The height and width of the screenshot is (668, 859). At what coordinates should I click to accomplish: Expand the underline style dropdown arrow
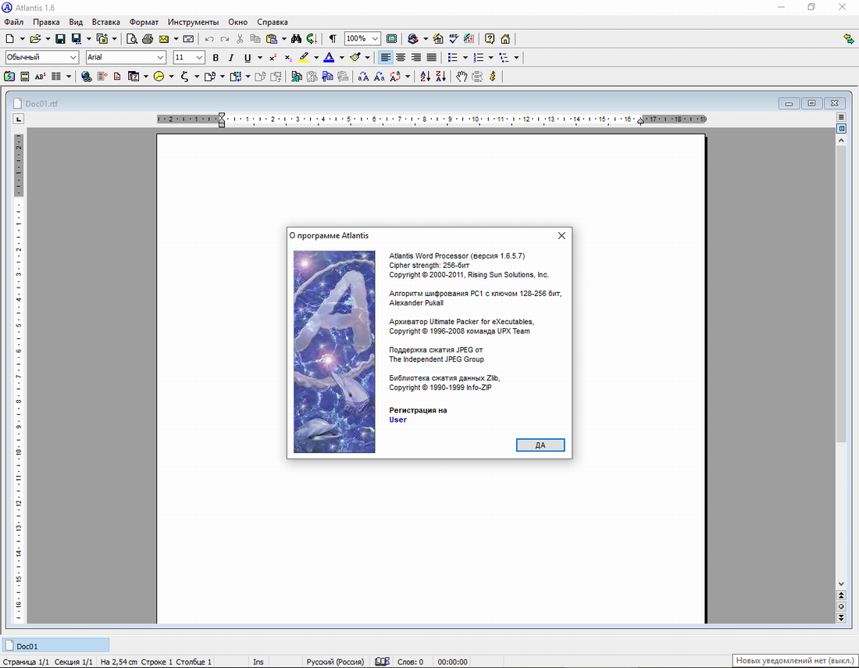point(260,58)
